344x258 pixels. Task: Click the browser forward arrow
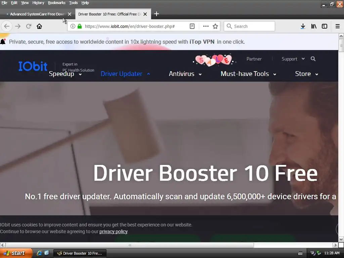[x=18, y=26]
